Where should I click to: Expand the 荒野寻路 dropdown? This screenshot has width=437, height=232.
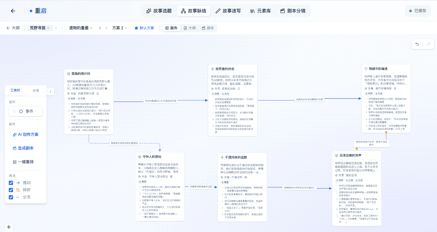click(40, 28)
